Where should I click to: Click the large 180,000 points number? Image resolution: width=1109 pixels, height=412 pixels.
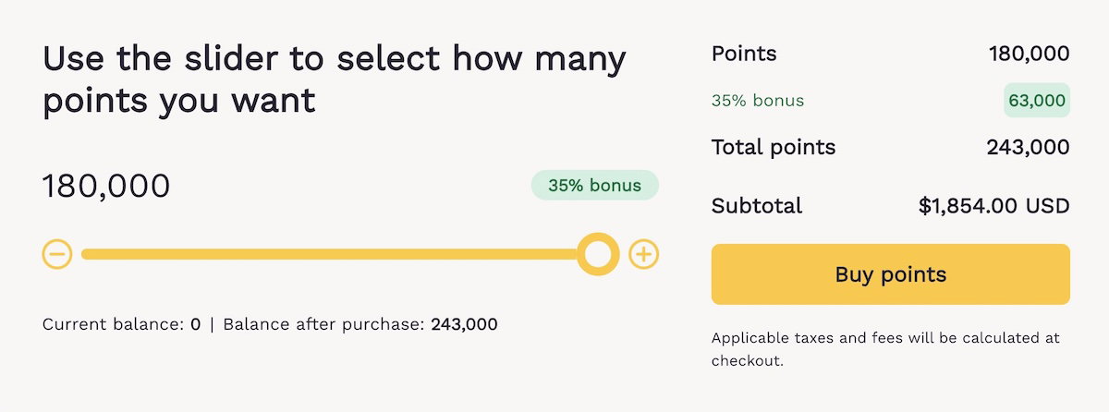(106, 186)
